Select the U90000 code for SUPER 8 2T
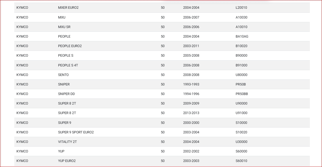 coord(241,103)
